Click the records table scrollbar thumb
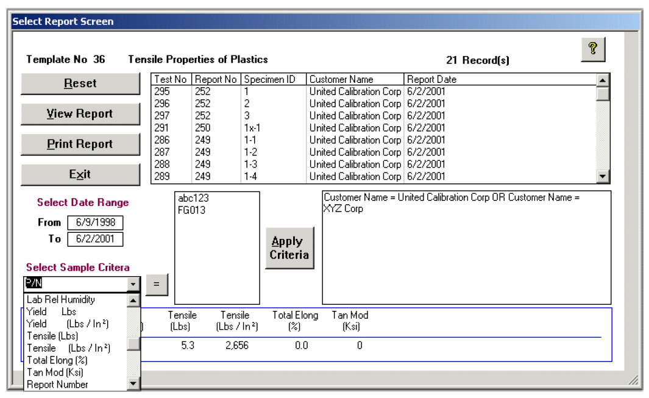The height and width of the screenshot is (398, 649). (x=603, y=94)
